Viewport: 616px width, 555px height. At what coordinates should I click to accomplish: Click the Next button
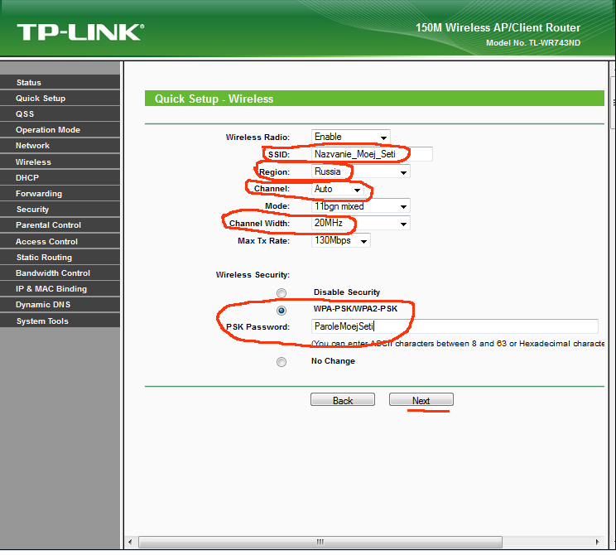(421, 400)
